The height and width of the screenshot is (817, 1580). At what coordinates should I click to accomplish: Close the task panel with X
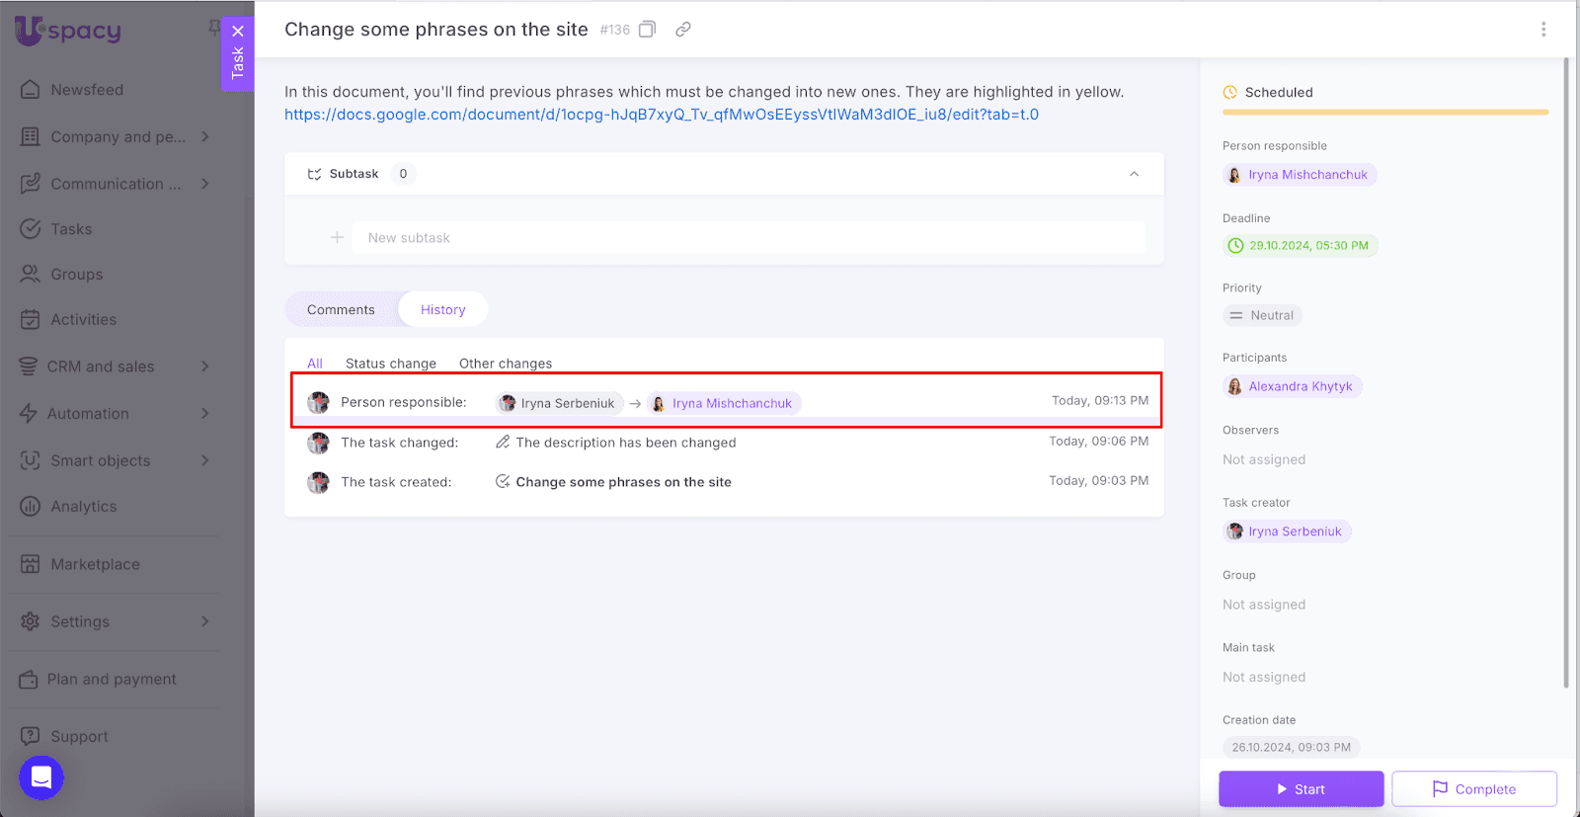(x=238, y=32)
